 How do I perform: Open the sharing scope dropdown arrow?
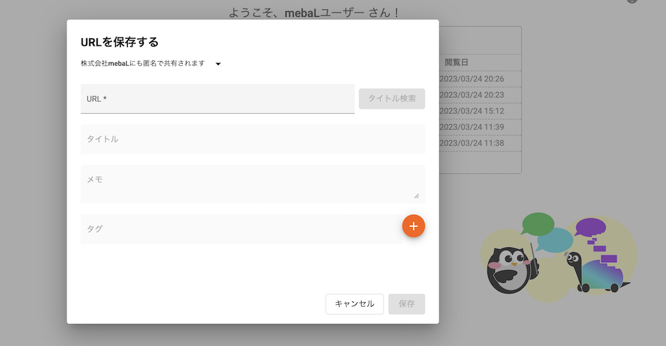coord(218,64)
